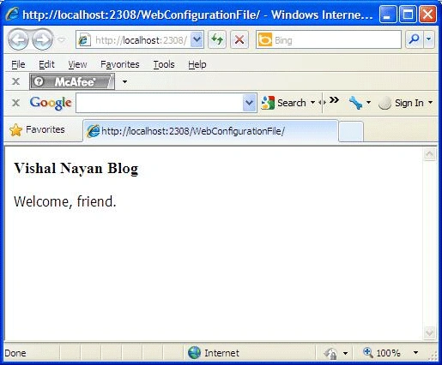
Task: Open the Edit menu
Action: [46, 64]
